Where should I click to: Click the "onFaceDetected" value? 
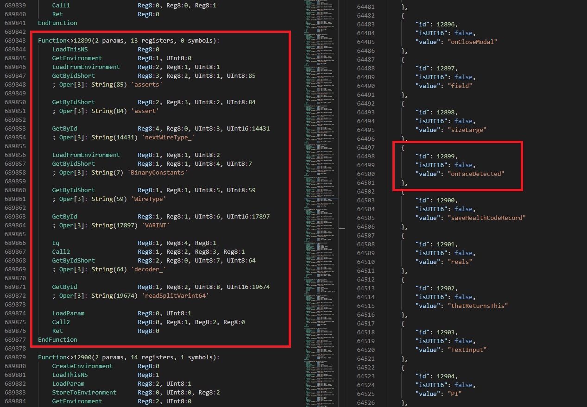pyautogui.click(x=475, y=174)
